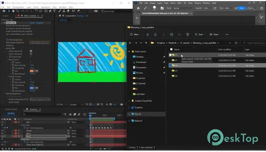The width and height of the screenshot is (266, 152).
Task: Select the Brush tool in After Effects toolbar
Action: pos(60,11)
